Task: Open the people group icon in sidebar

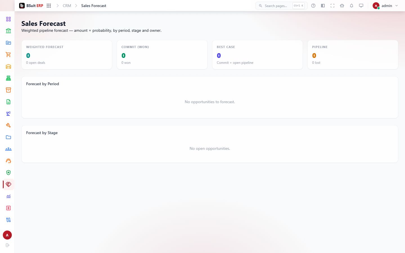Action: point(8,149)
